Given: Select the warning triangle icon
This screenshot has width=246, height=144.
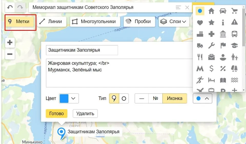Looking at the screenshot, I should [234, 22].
